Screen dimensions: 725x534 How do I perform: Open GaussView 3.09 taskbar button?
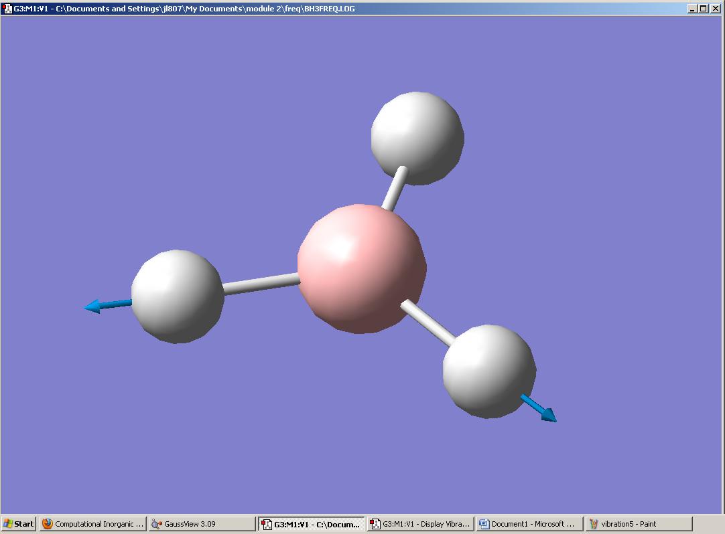[202, 524]
